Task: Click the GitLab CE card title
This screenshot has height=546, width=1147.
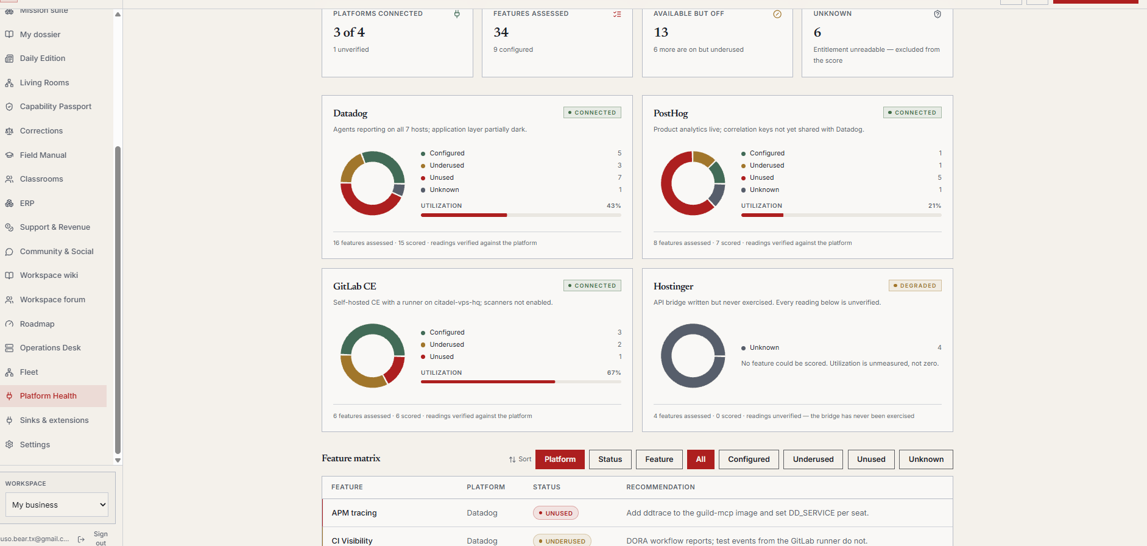Action: click(x=355, y=286)
